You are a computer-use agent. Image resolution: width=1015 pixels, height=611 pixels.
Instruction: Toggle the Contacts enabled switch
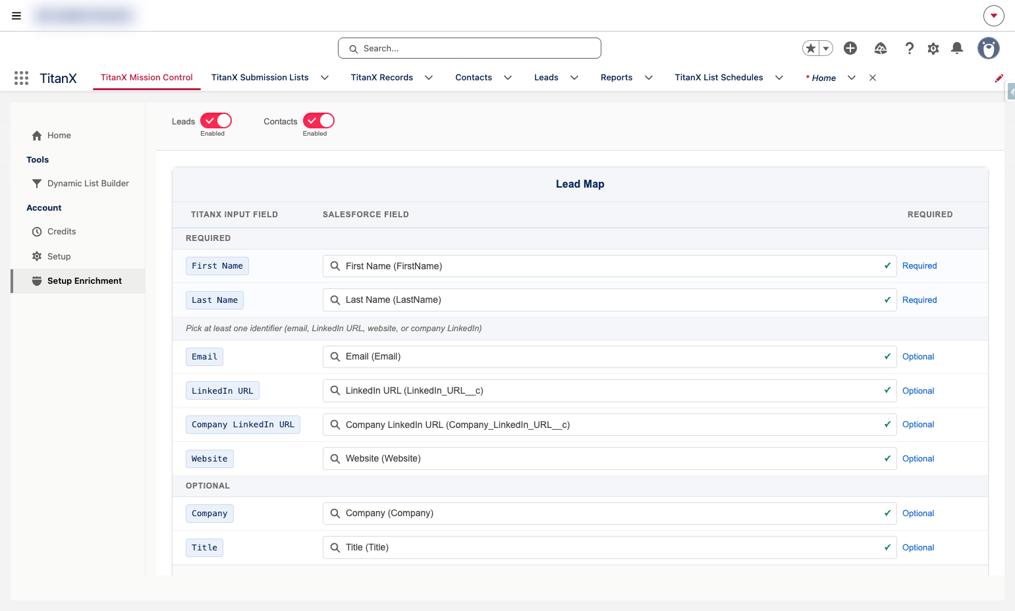pos(319,120)
